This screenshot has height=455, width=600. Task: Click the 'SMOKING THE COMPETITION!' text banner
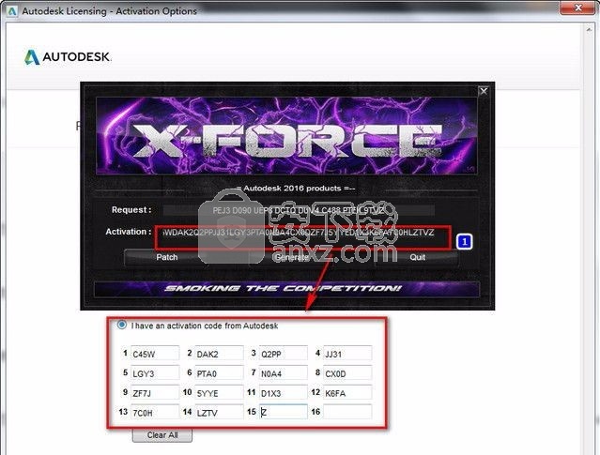point(284,288)
